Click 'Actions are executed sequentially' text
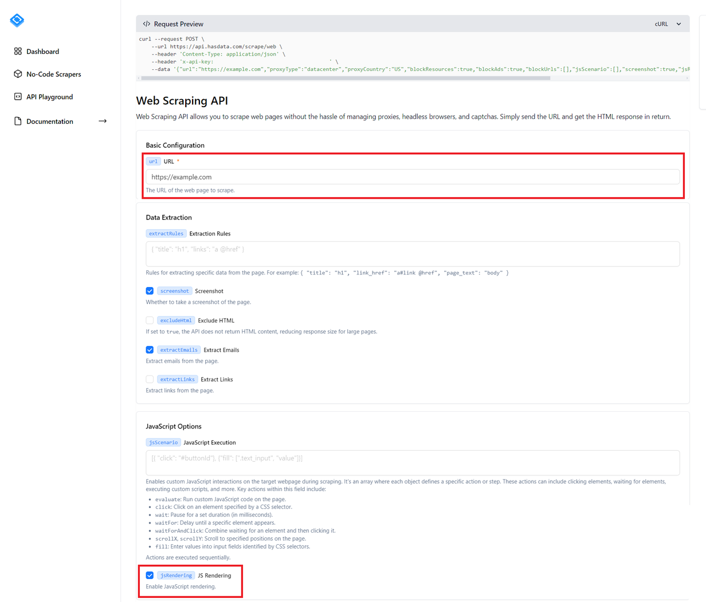706x602 pixels. click(188, 557)
